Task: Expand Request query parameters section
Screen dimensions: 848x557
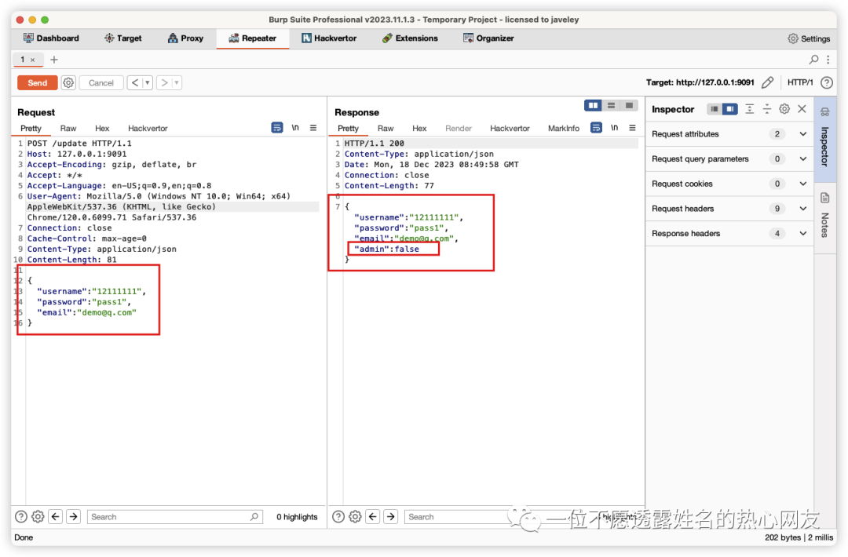Action: (729, 158)
